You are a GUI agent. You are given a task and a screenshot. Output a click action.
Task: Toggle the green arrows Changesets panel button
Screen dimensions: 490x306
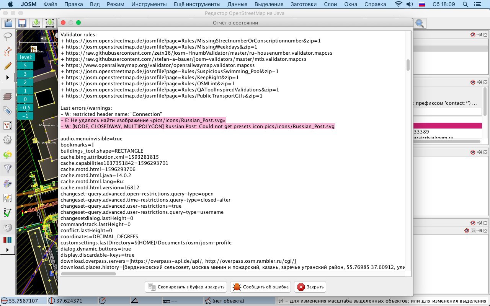(8, 155)
